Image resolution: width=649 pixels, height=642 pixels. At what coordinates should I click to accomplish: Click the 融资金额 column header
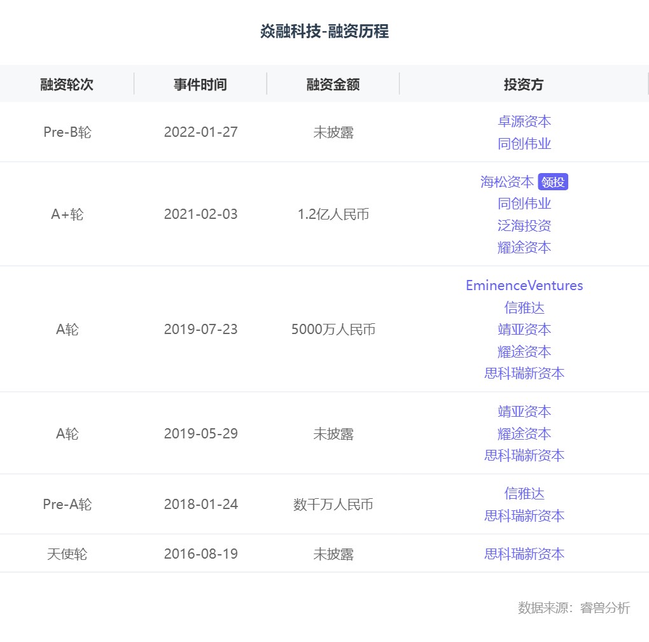(x=333, y=85)
